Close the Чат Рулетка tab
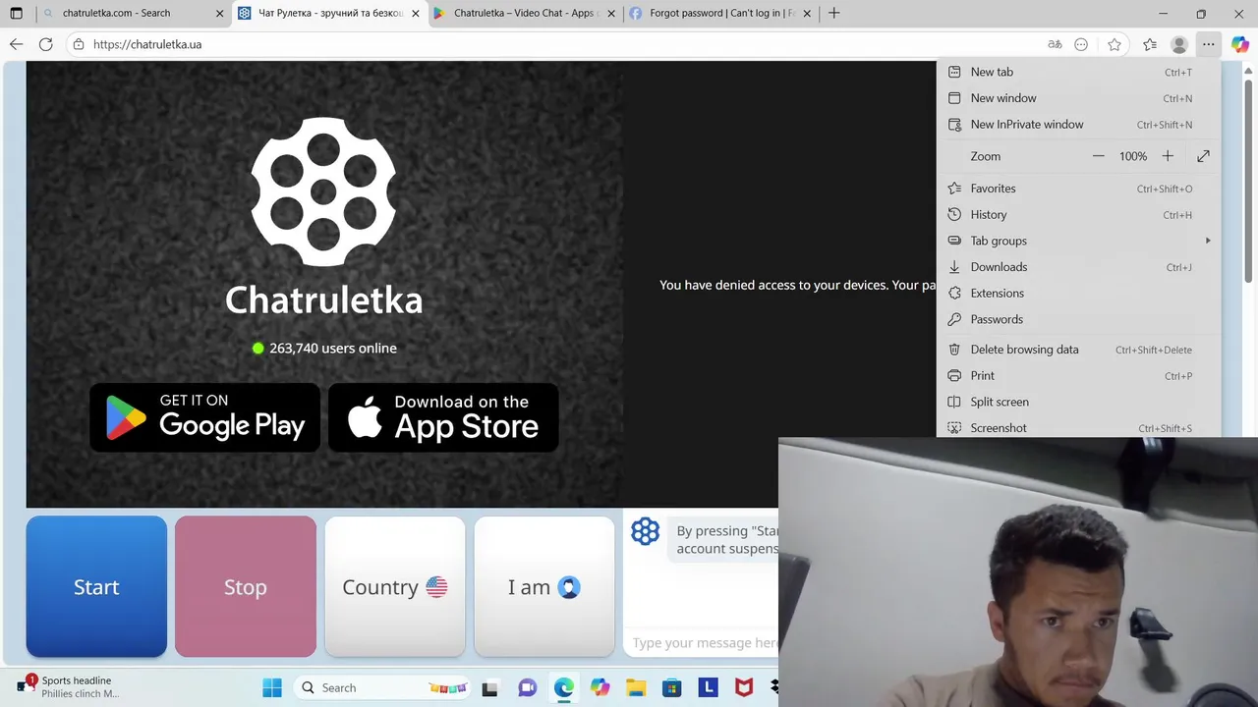Image resolution: width=1258 pixels, height=707 pixels. 416,14
